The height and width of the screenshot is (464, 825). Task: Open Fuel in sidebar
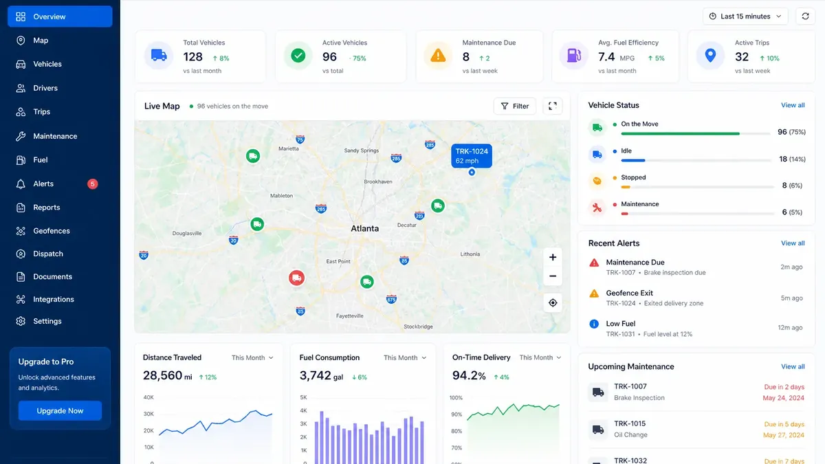60,159
